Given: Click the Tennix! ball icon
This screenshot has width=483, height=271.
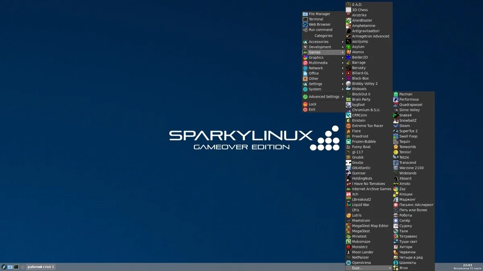Looking at the screenshot, I should point(396,152).
